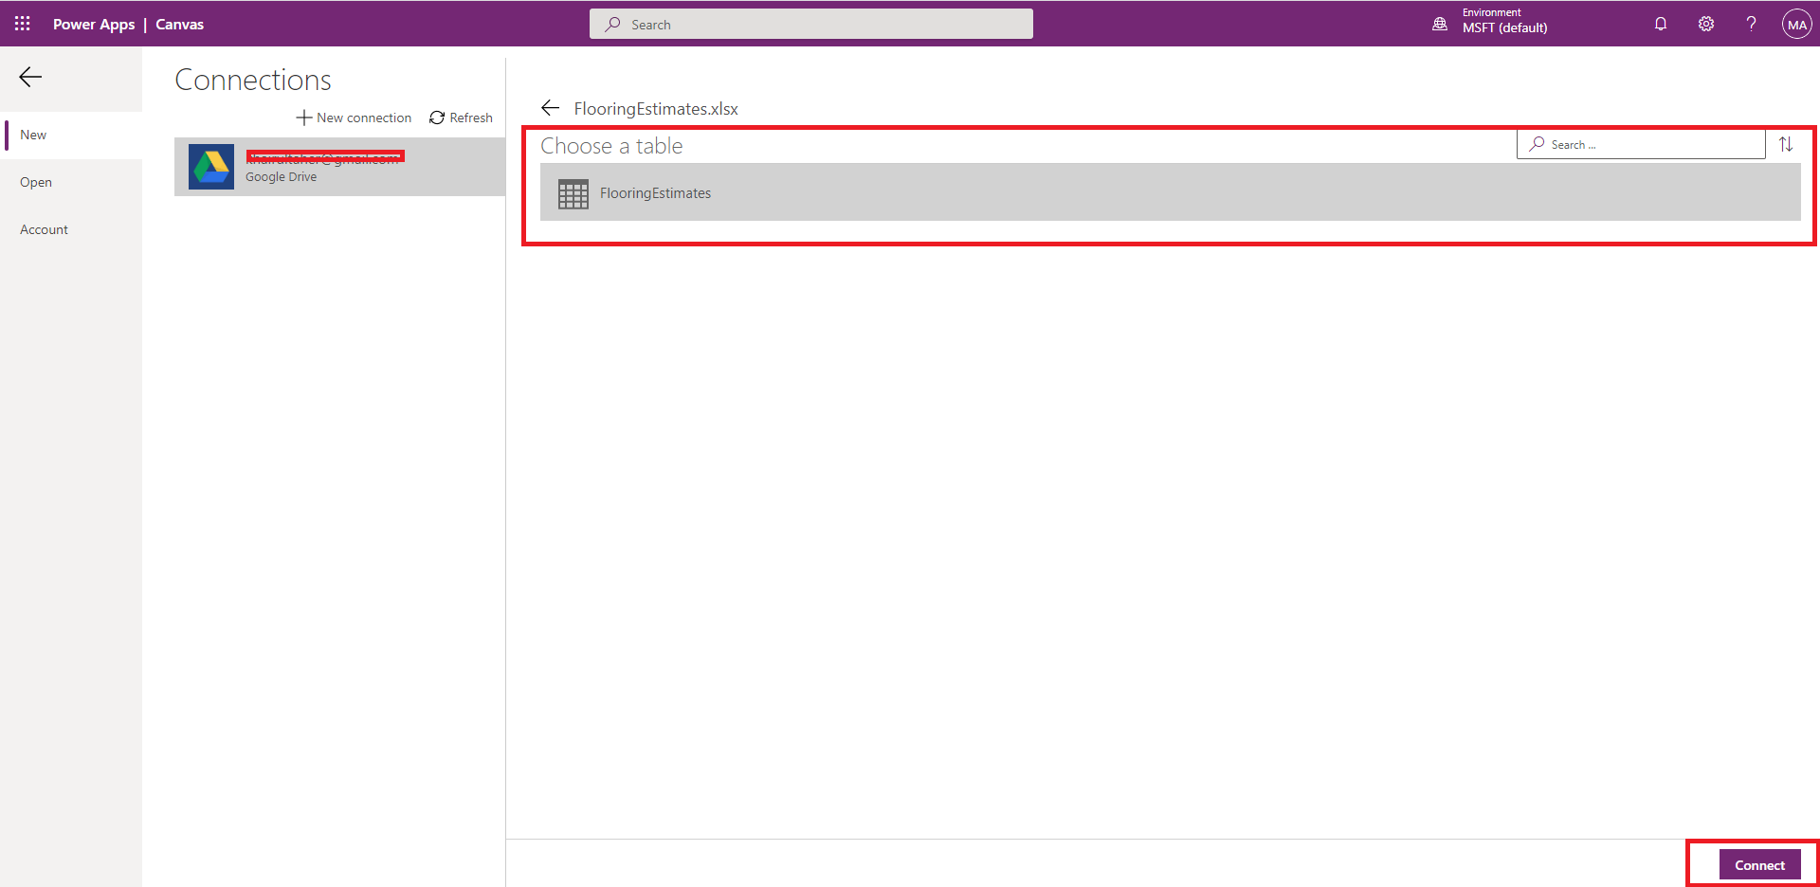
Task: Select the Open menu item
Action: click(x=36, y=182)
